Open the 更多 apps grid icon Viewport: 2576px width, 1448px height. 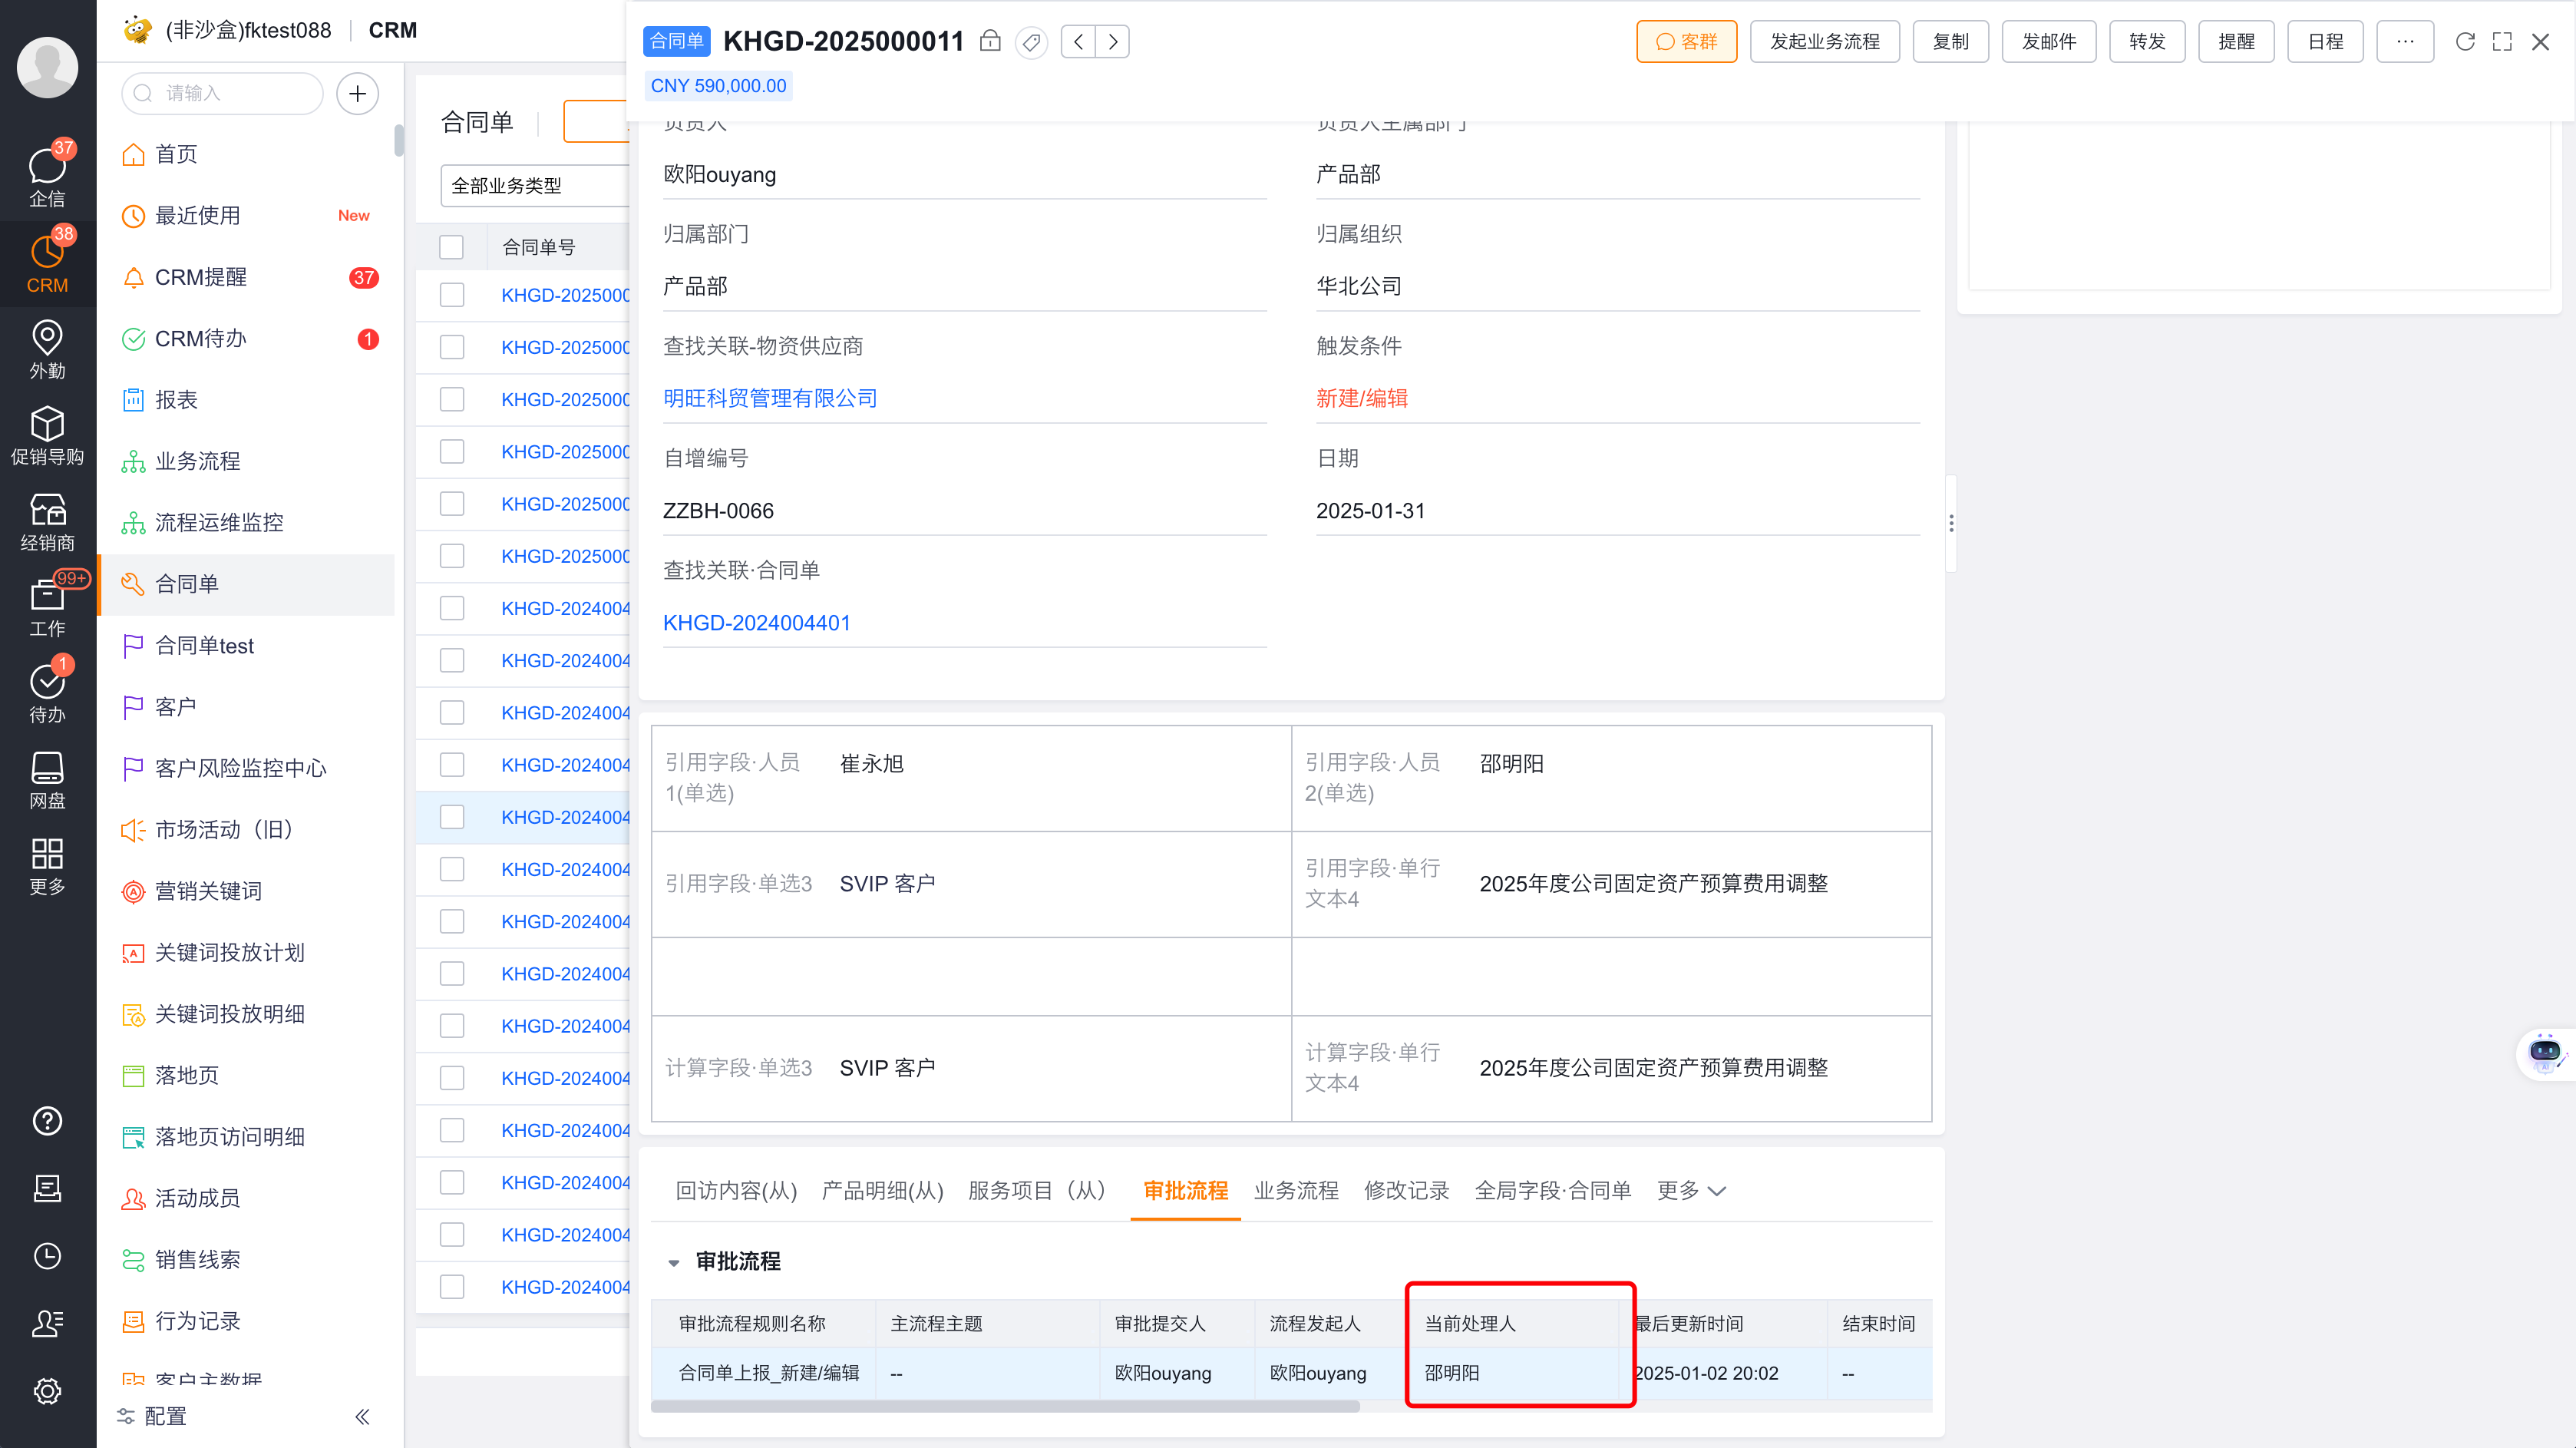click(47, 865)
